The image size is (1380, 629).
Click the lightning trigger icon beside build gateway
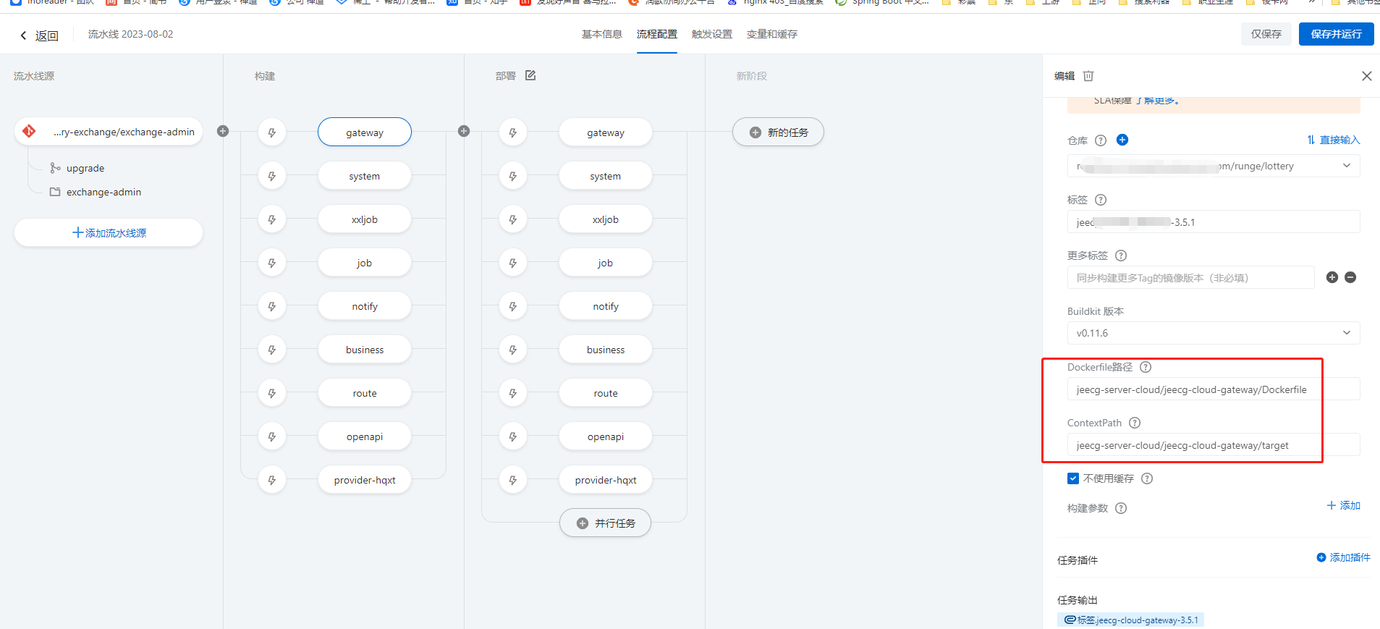[272, 132]
